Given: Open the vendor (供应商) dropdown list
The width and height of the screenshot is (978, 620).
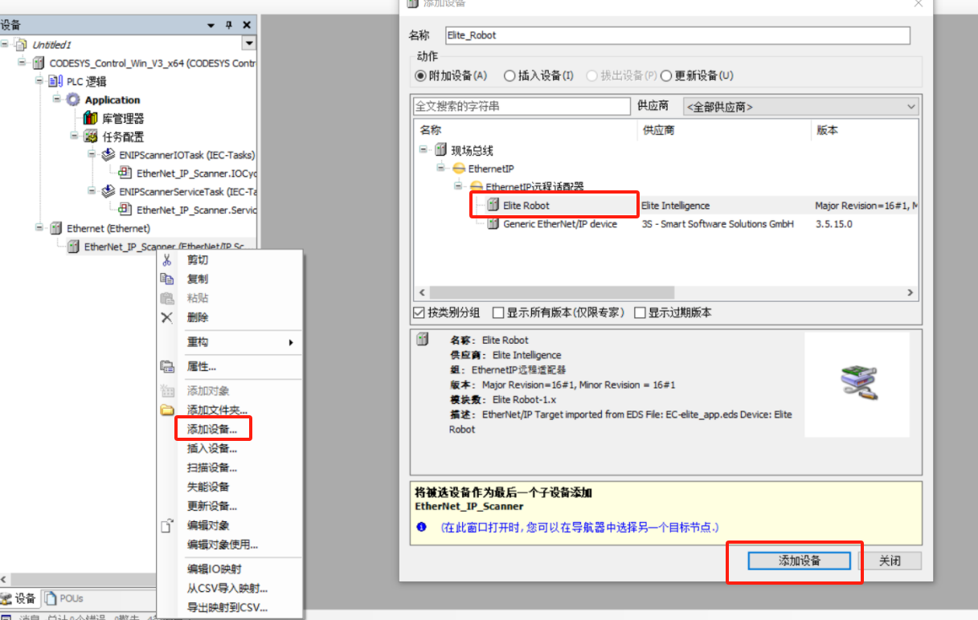Looking at the screenshot, I should click(910, 107).
